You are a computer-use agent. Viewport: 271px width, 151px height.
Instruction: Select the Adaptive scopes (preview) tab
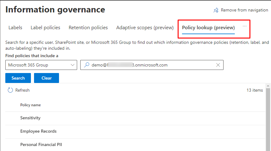[145, 28]
